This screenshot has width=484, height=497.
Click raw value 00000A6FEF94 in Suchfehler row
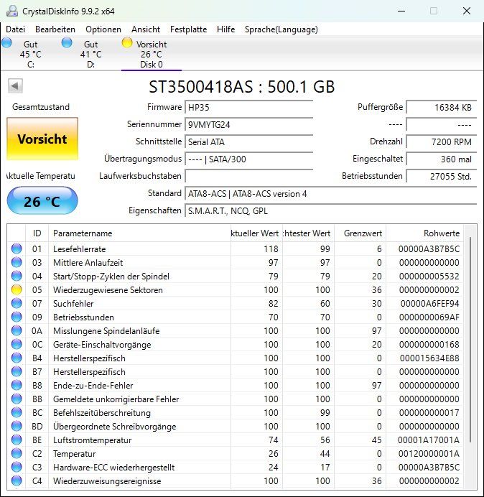pos(430,304)
